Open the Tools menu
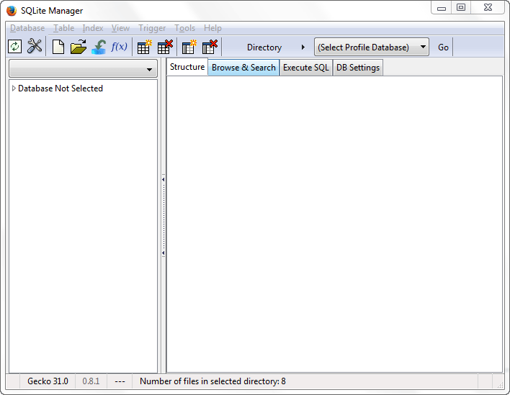This screenshot has width=510, height=395. [184, 28]
